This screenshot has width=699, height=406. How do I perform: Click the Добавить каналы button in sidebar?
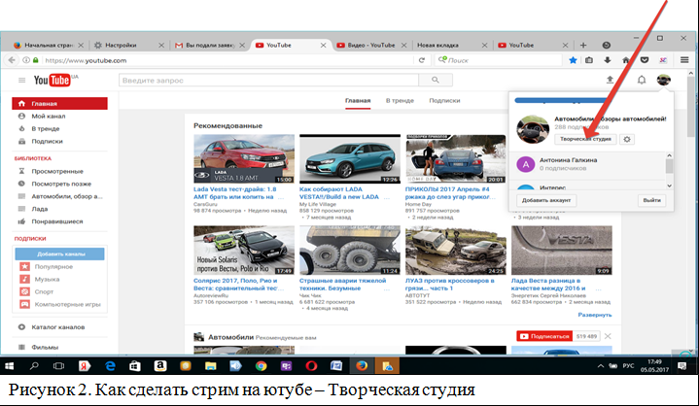point(57,254)
